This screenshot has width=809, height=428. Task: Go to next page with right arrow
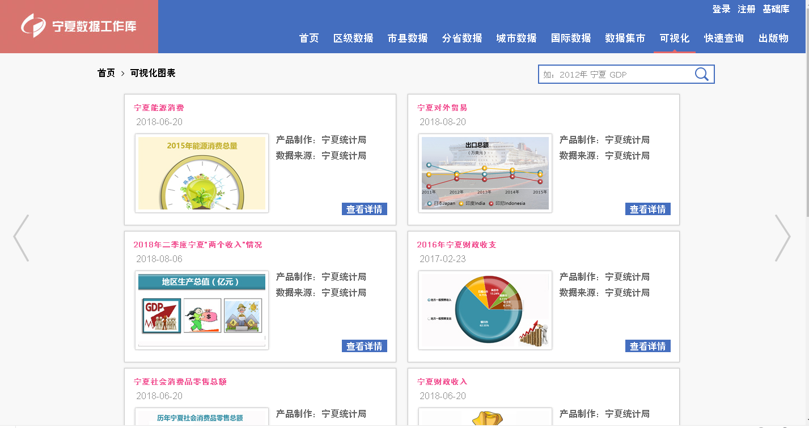pyautogui.click(x=782, y=238)
